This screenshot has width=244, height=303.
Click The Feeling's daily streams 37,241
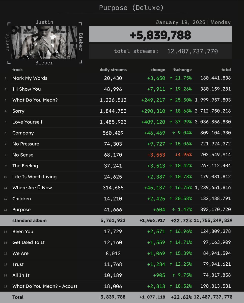(x=113, y=166)
